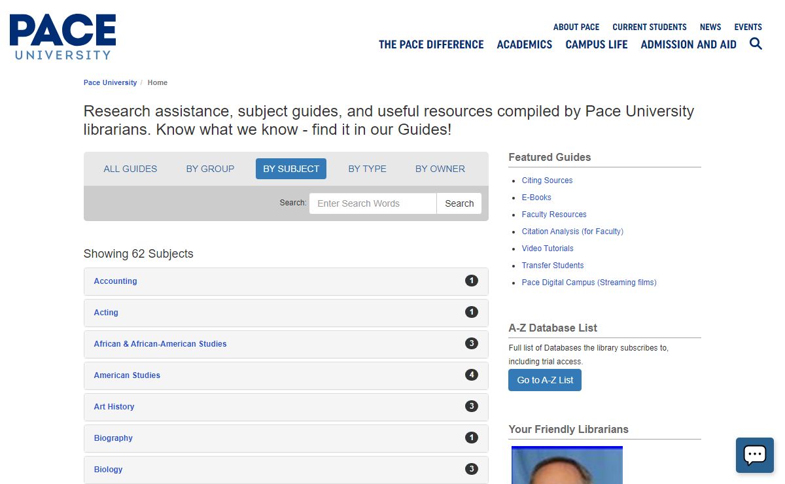Open the Academics menu
785x484 pixels.
[x=525, y=44]
